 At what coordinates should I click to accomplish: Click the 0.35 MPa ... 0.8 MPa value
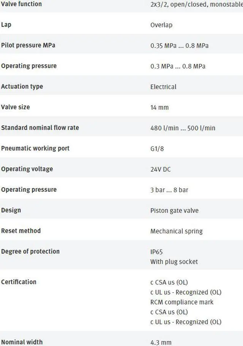click(179, 46)
